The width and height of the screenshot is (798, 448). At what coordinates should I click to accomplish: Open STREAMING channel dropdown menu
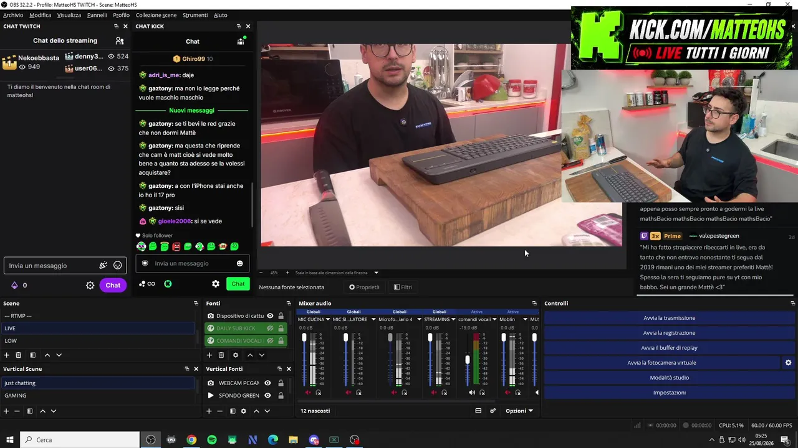[x=453, y=320]
